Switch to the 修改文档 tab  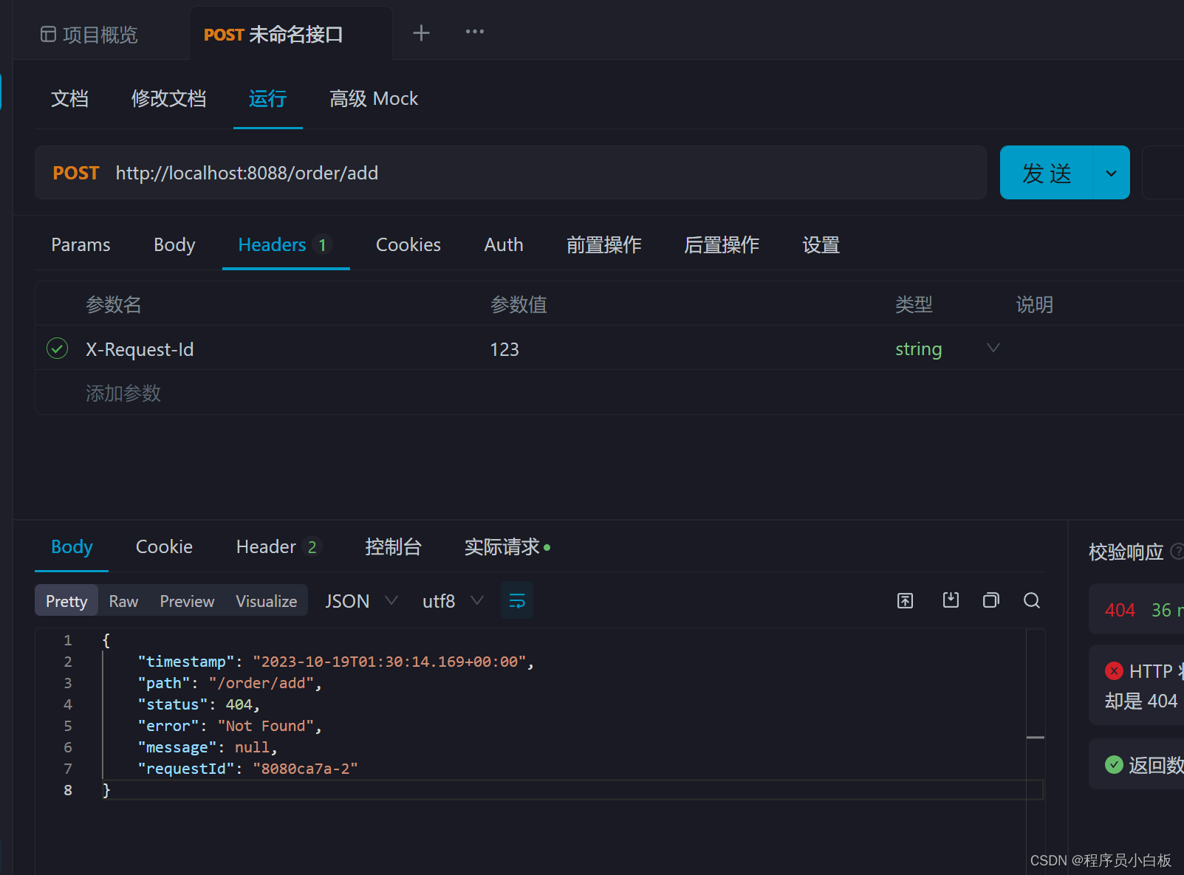tap(168, 99)
